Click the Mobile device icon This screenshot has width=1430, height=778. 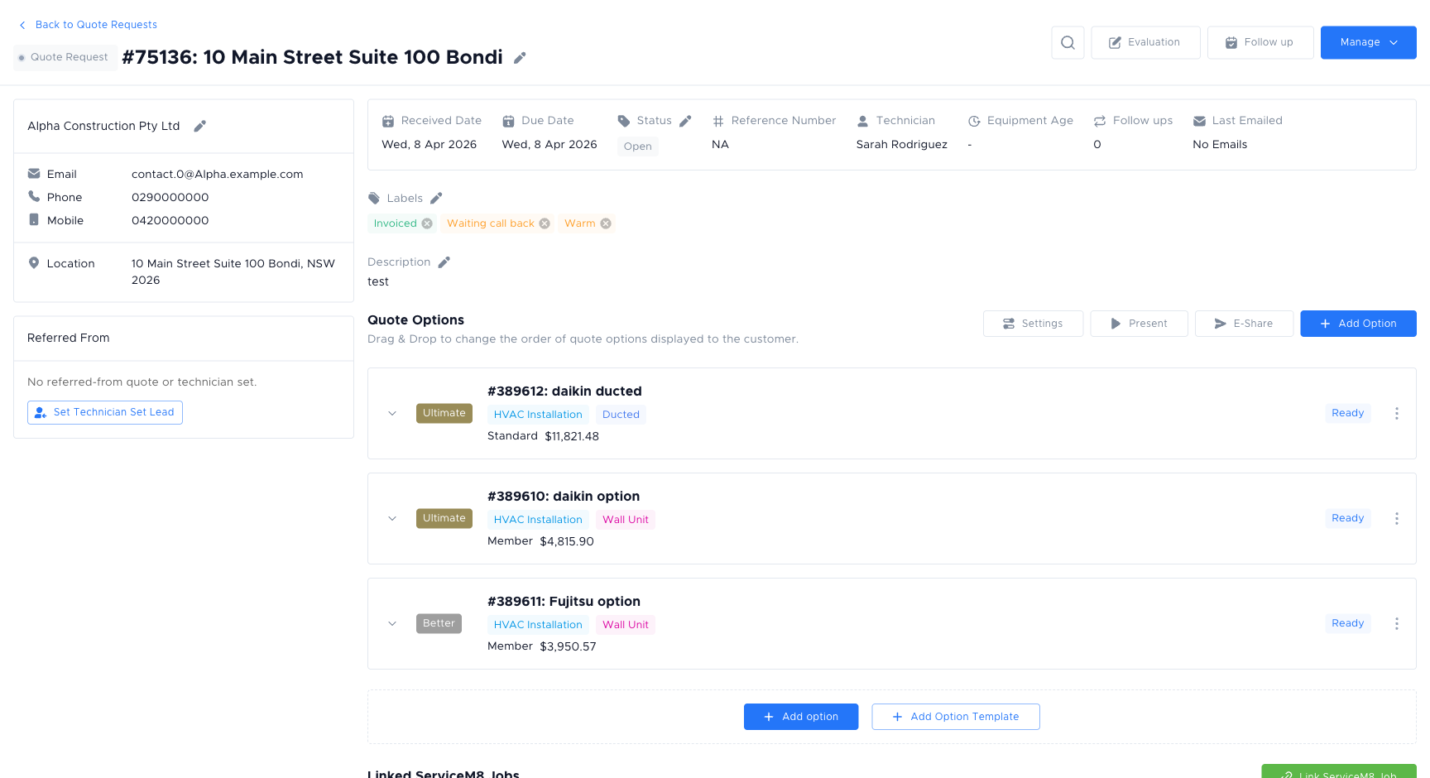pos(34,219)
